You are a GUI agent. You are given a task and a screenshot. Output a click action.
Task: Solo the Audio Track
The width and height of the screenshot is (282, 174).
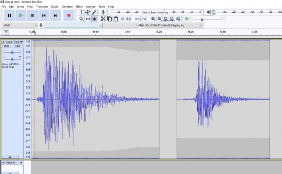click(x=17, y=46)
